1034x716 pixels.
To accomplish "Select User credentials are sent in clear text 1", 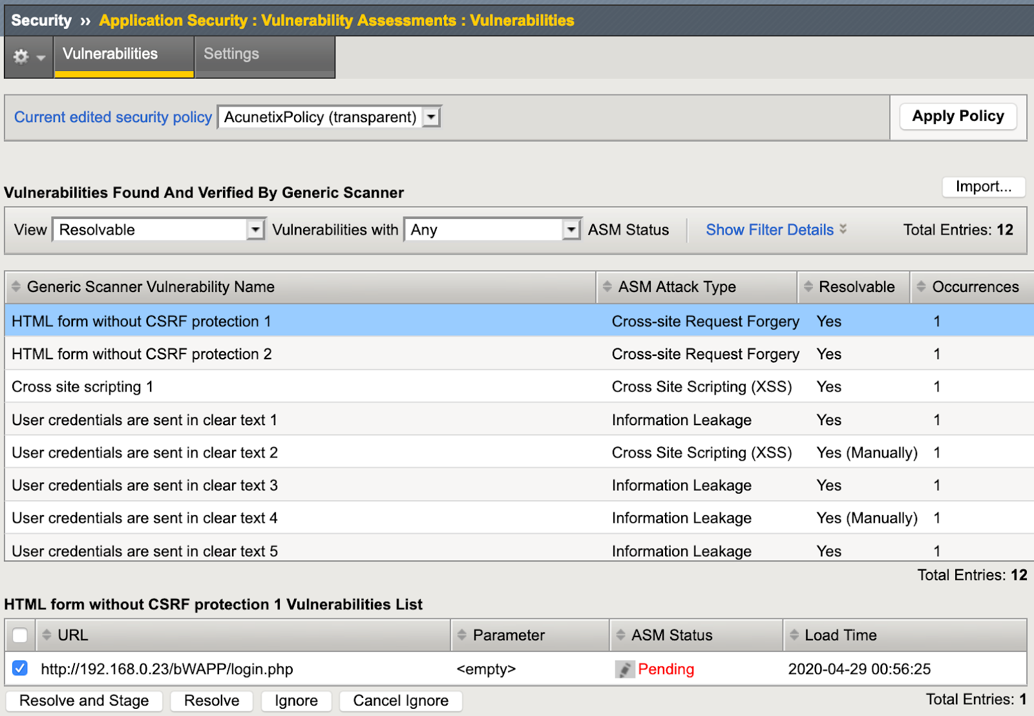I will click(519, 420).
